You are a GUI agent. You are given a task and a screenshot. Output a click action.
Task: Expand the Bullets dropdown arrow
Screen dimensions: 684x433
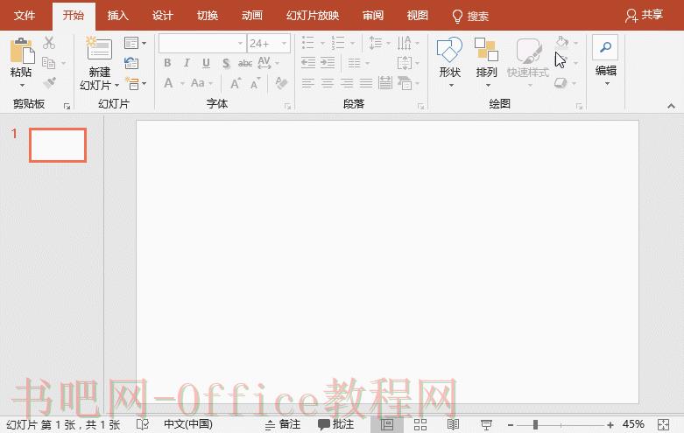[x=323, y=43]
